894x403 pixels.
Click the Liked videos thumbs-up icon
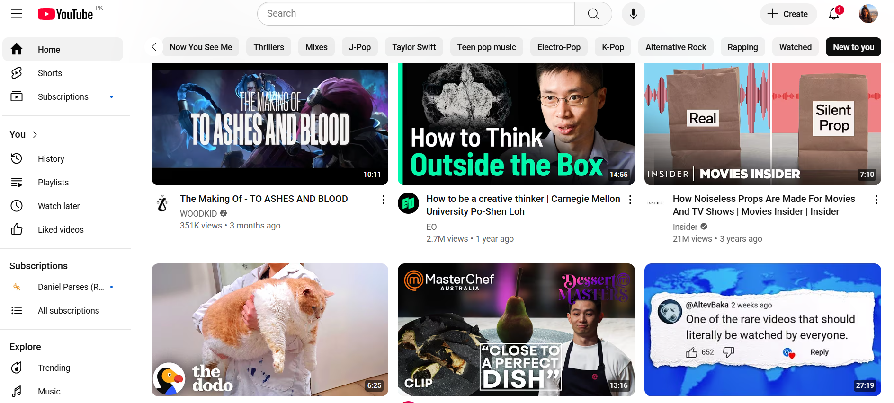[17, 229]
